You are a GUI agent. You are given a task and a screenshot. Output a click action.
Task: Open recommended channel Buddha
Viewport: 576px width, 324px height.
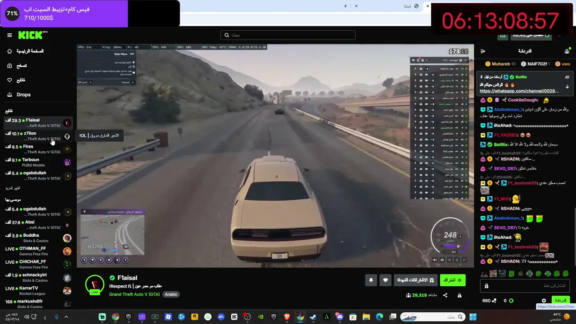[38, 238]
